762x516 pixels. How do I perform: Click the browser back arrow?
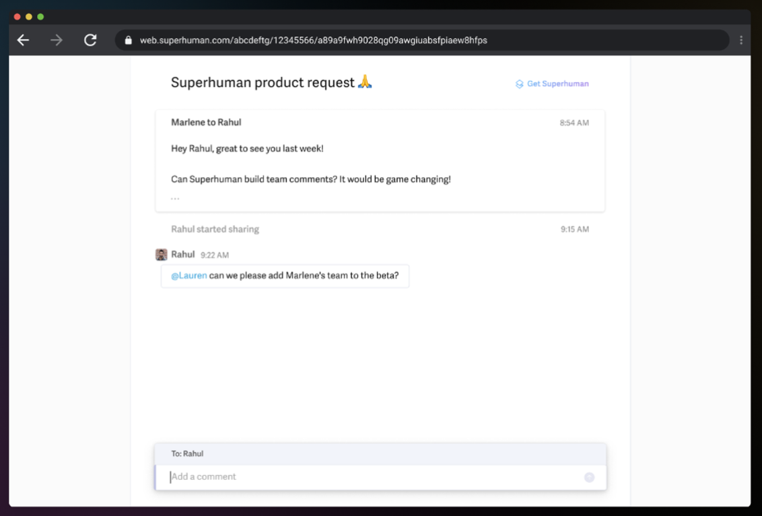24,40
